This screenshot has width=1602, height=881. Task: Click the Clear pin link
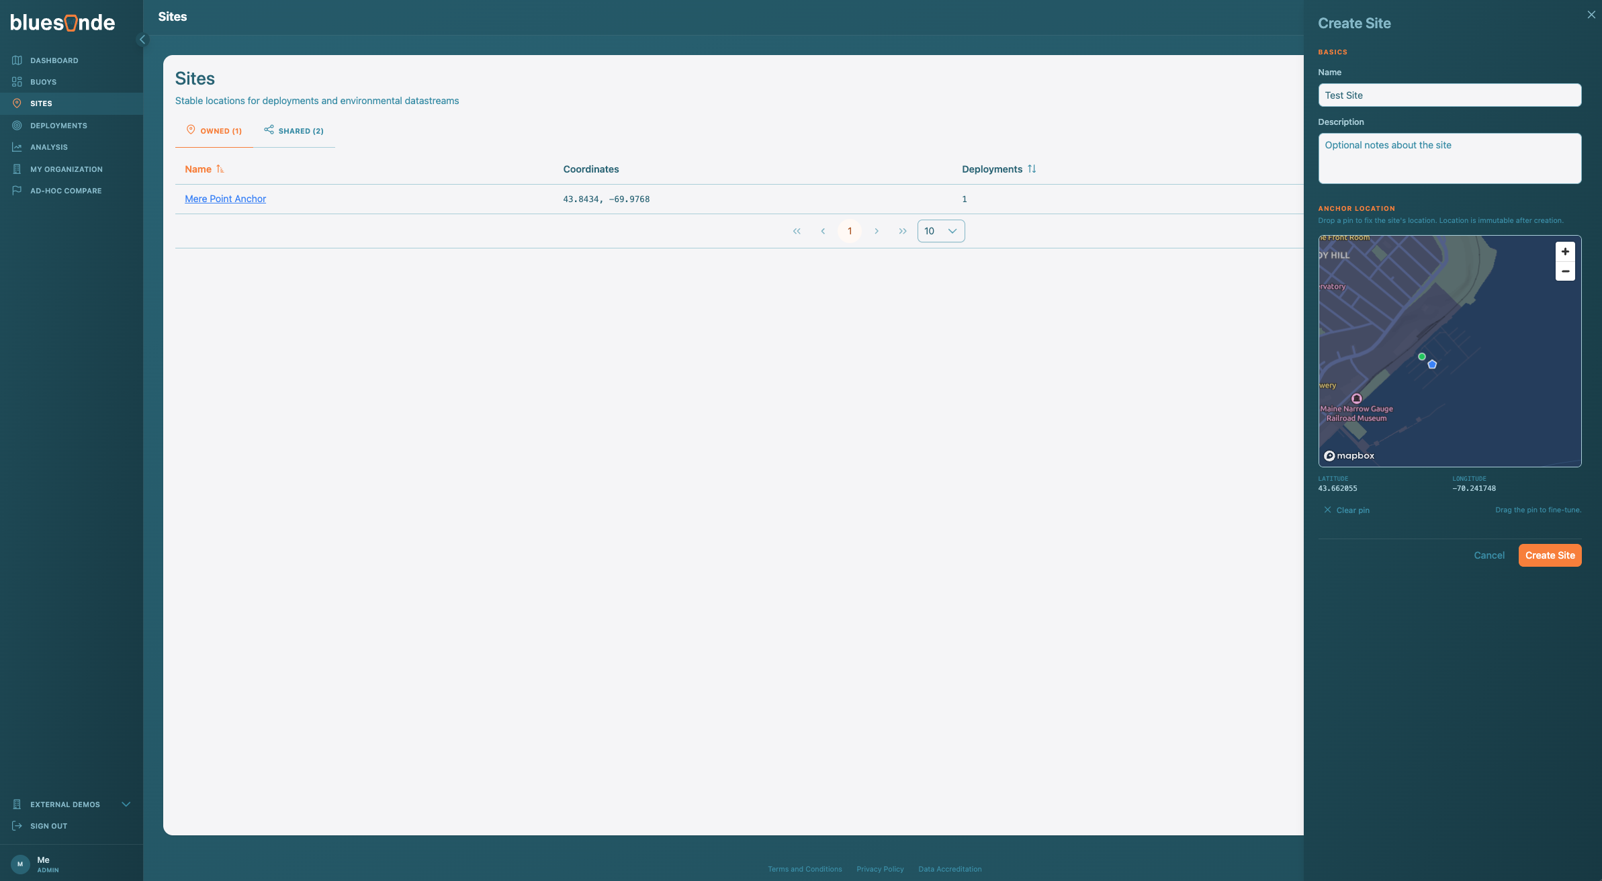tap(1347, 510)
